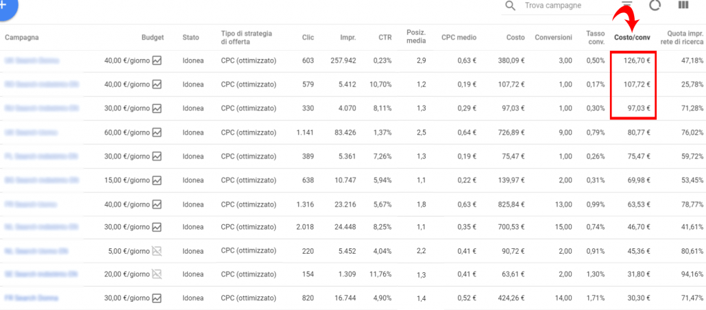This screenshot has width=706, height=310.
Task: Click budget chart icon beside 60,00 €/giorno
Action: point(157,132)
